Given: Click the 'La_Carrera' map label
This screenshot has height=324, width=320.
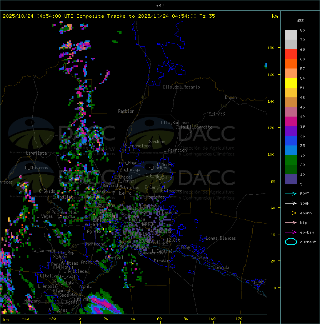Looking at the screenshot, I should point(43,251).
